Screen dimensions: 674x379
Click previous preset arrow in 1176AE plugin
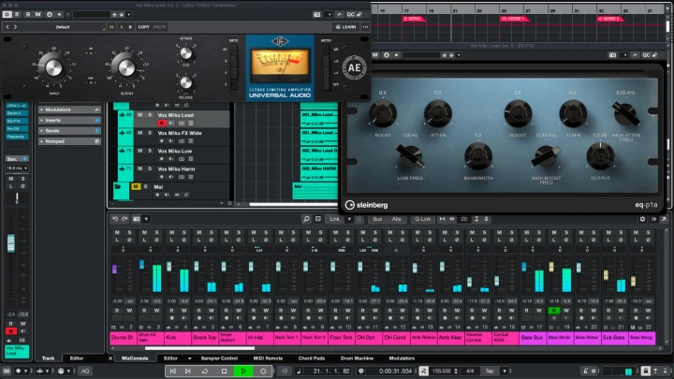pos(7,26)
